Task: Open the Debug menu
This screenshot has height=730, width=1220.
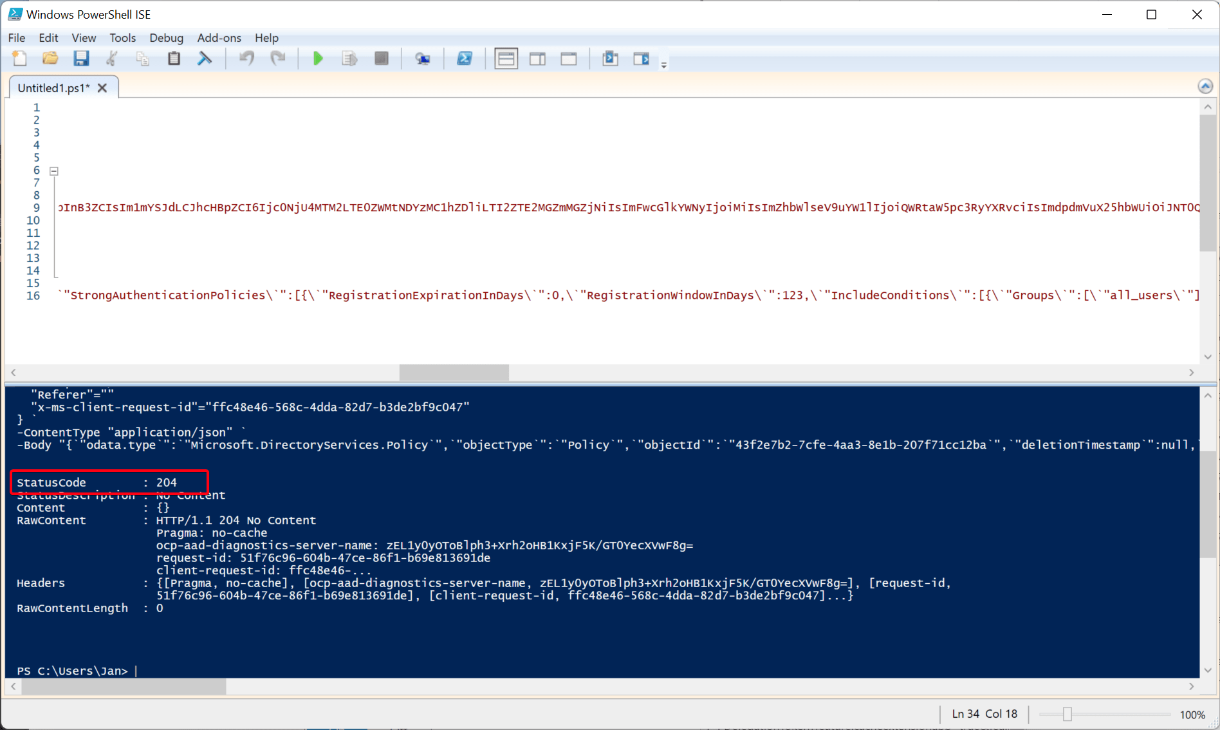Action: (x=167, y=37)
